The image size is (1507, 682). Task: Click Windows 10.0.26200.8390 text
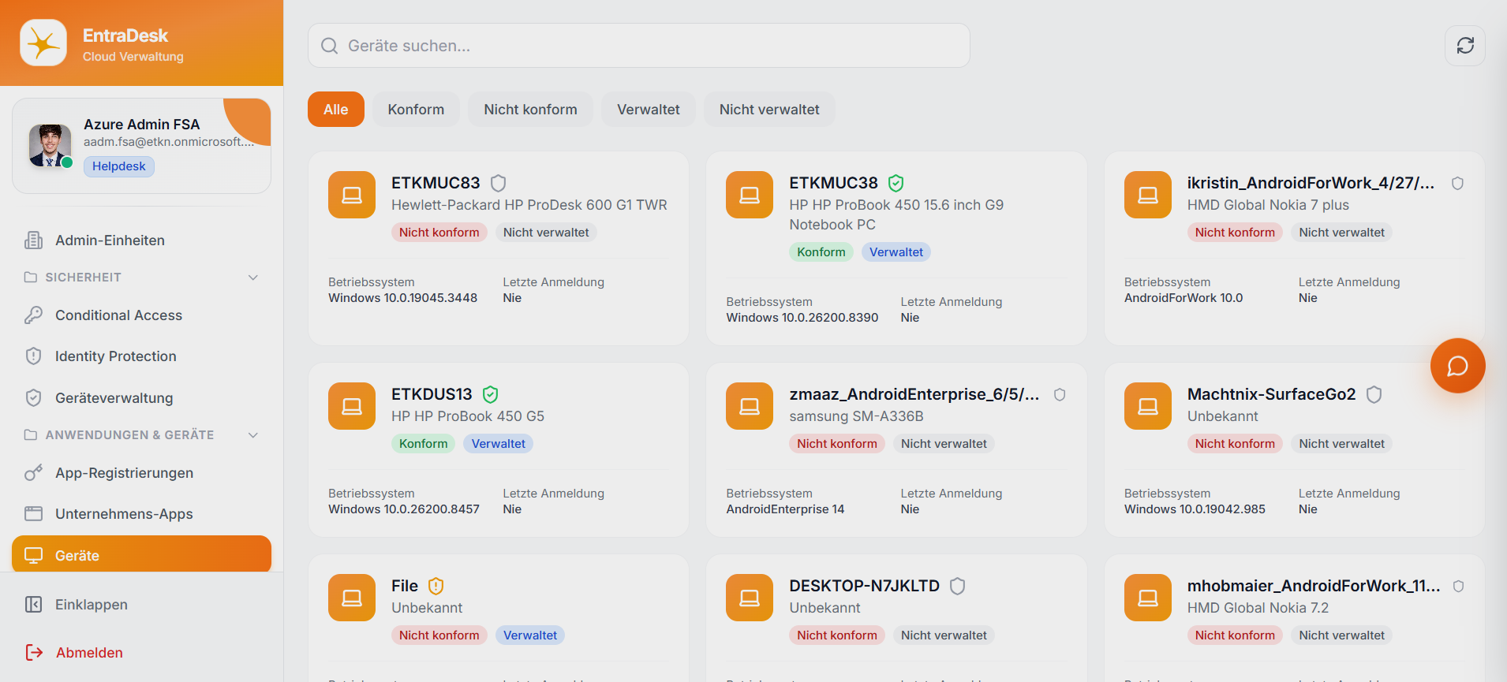[802, 318]
